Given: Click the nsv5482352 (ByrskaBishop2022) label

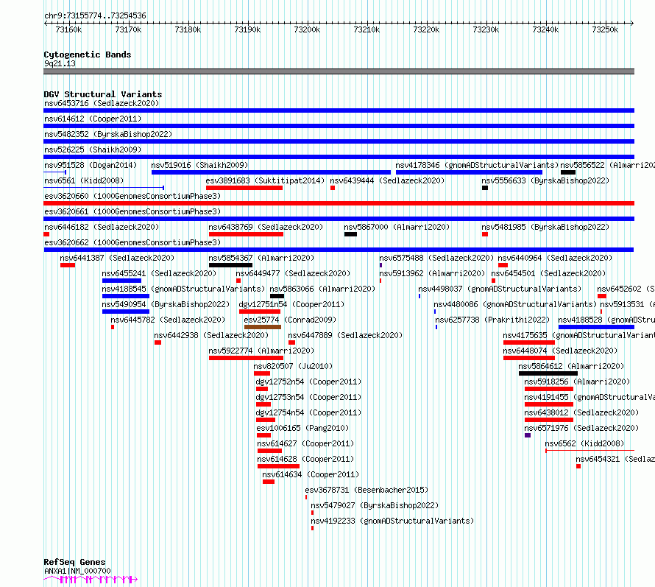Looking at the screenshot, I should point(108,134).
